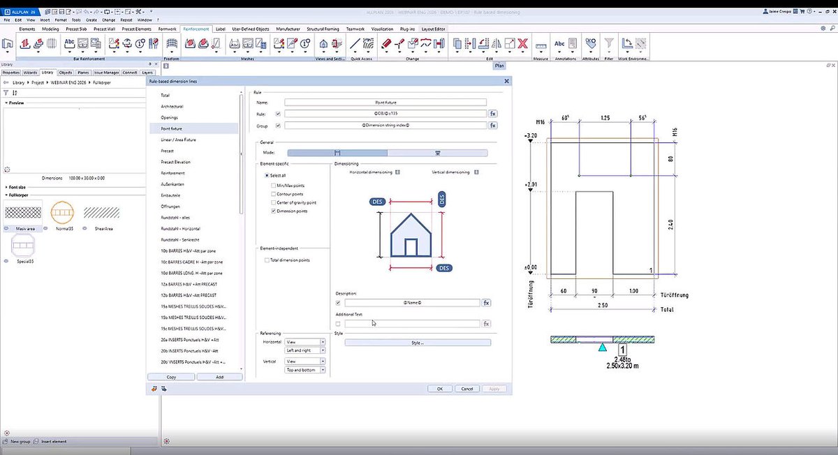Select the second dimension Mode option
This screenshot has height=455, width=838.
[438, 152]
